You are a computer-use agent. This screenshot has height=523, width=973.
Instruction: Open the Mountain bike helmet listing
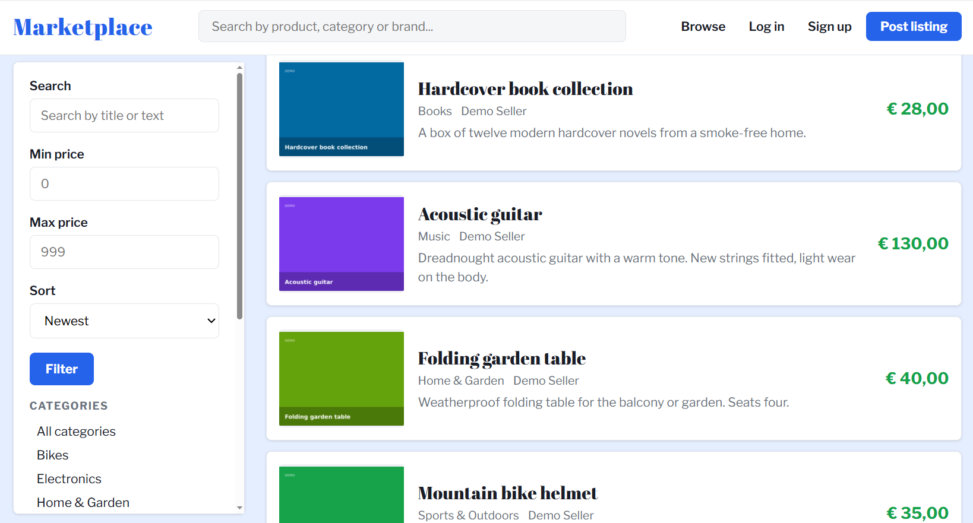point(508,493)
